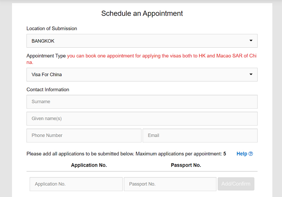Click the Location of Submission label
Viewport: 282px width, 197px height.
[x=52, y=28]
